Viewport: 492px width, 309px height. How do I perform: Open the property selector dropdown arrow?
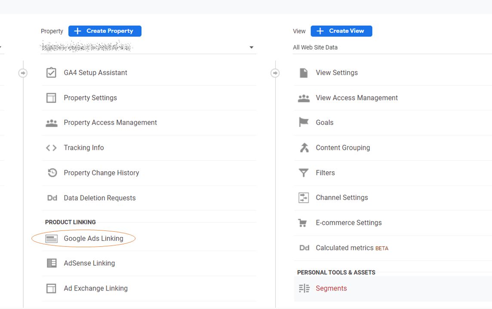(251, 47)
